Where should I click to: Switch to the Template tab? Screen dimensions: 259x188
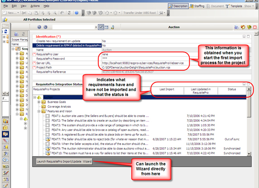(234, 6)
